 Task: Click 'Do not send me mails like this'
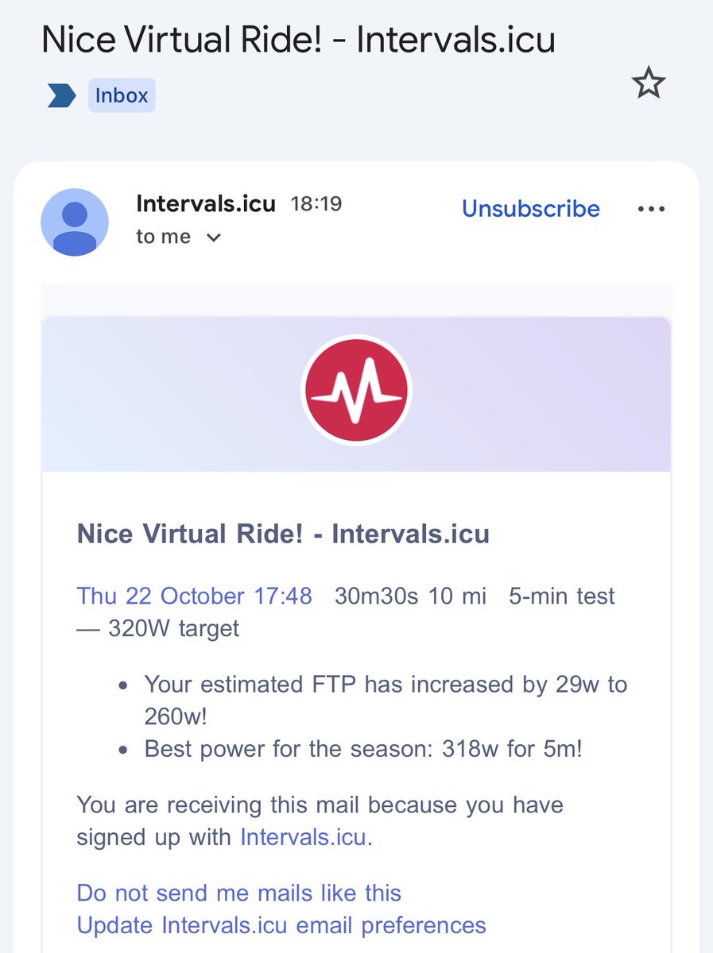pyautogui.click(x=239, y=893)
